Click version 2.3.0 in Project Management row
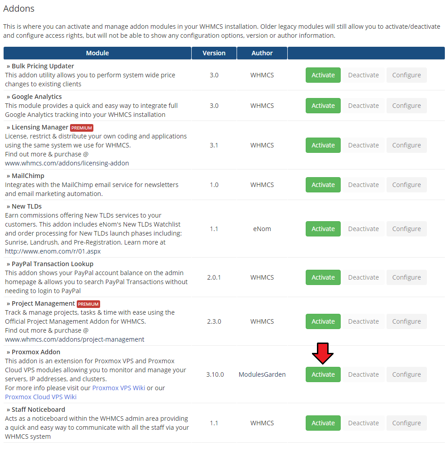Image resolution: width=448 pixels, height=450 pixels. tap(214, 321)
